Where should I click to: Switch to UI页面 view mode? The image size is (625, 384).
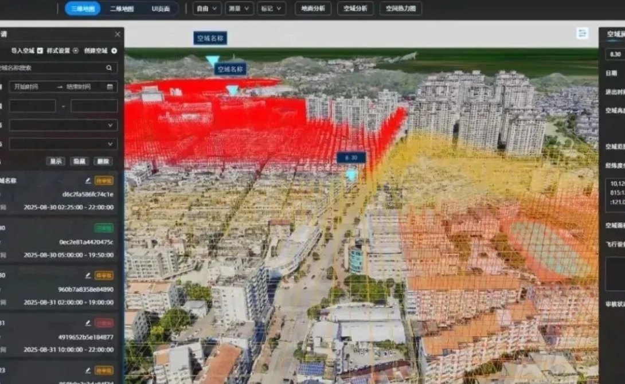tap(161, 9)
